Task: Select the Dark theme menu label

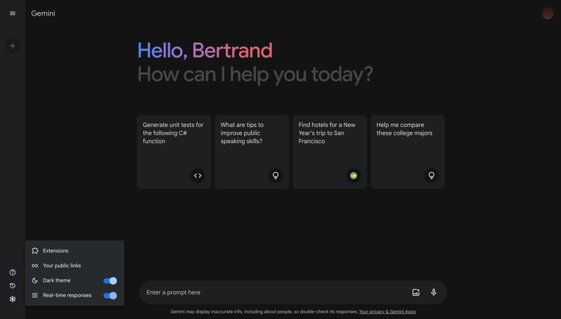Action: 57,280
